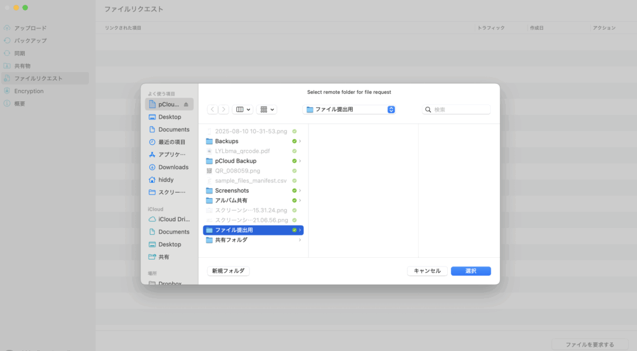Screen dimensions: 637x351
Task: Select the Downloads sidebar icon
Action: pos(152,167)
